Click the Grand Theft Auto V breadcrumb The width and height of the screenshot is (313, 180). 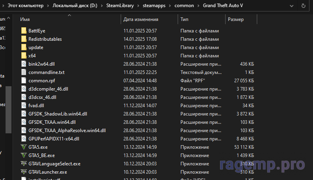click(223, 6)
